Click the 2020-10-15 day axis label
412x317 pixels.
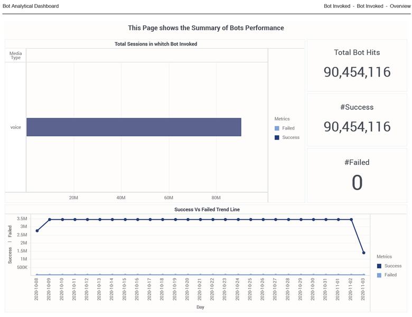click(x=124, y=290)
